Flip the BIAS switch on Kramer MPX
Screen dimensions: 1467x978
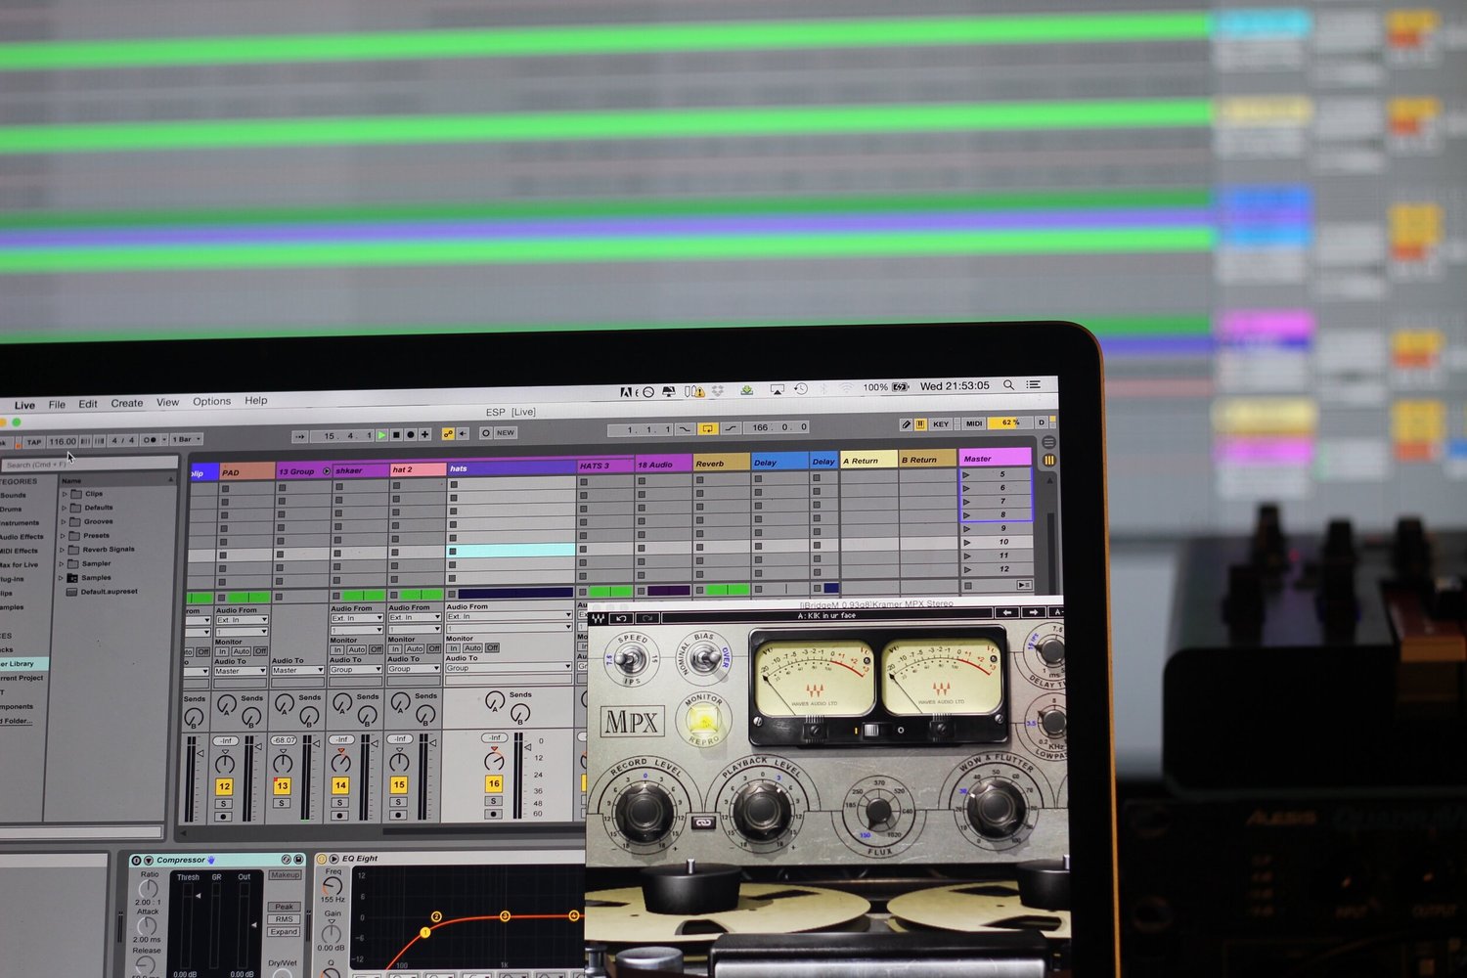[x=702, y=658]
